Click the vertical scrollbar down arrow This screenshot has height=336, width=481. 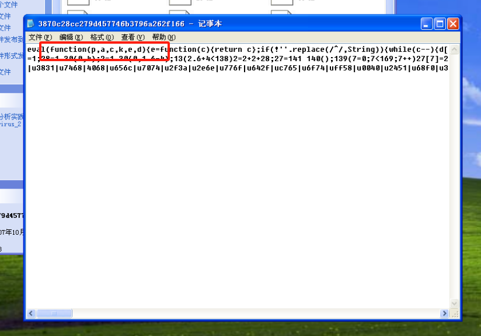tap(454, 303)
